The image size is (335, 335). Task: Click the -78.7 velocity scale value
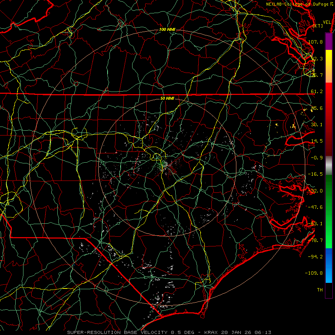[315, 240]
